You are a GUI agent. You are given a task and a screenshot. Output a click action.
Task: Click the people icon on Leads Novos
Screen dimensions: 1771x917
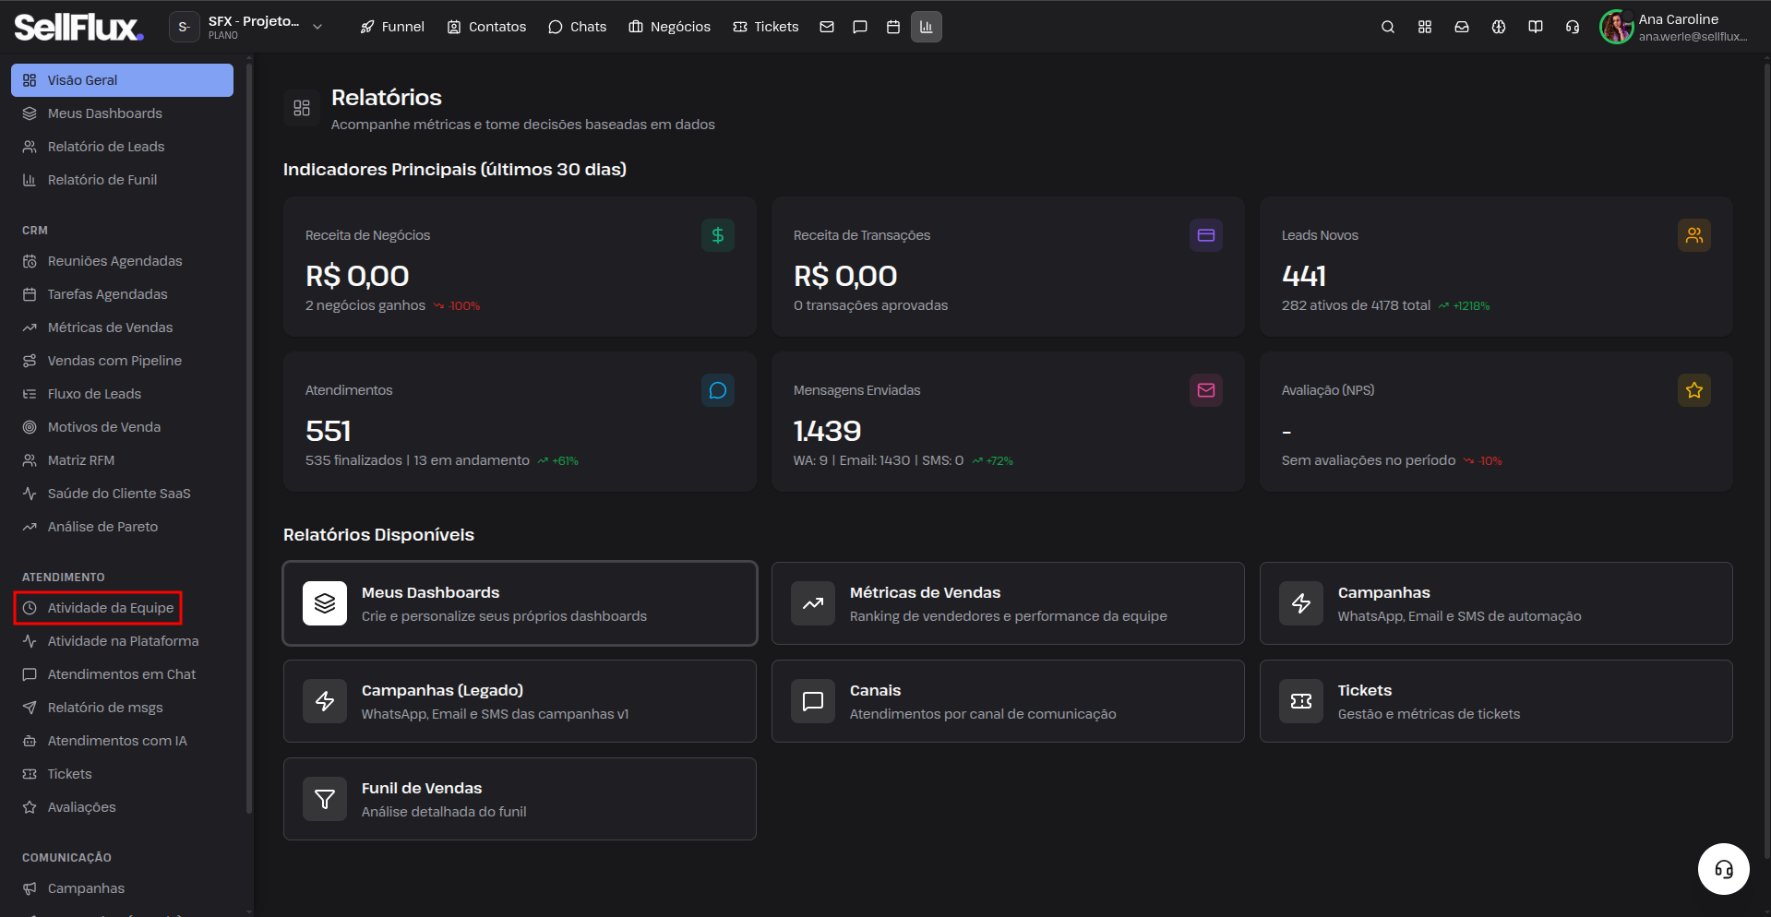(1694, 235)
